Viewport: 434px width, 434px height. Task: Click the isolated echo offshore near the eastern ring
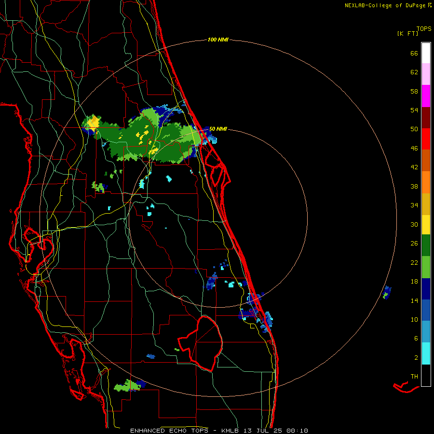pyautogui.click(x=387, y=293)
